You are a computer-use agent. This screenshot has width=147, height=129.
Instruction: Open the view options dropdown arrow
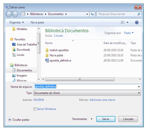(x=127, y=22)
